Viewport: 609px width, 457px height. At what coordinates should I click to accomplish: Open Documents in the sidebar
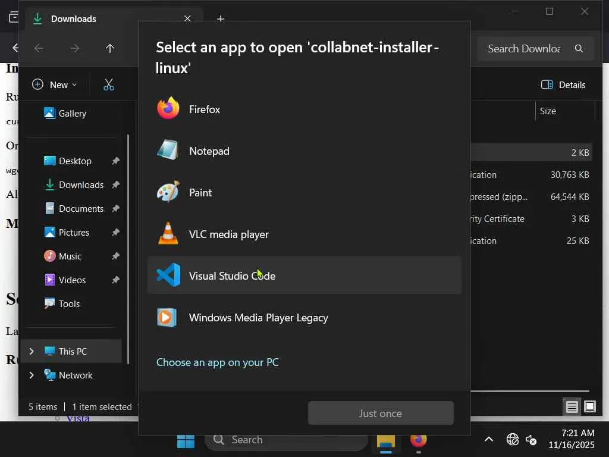pos(74,208)
